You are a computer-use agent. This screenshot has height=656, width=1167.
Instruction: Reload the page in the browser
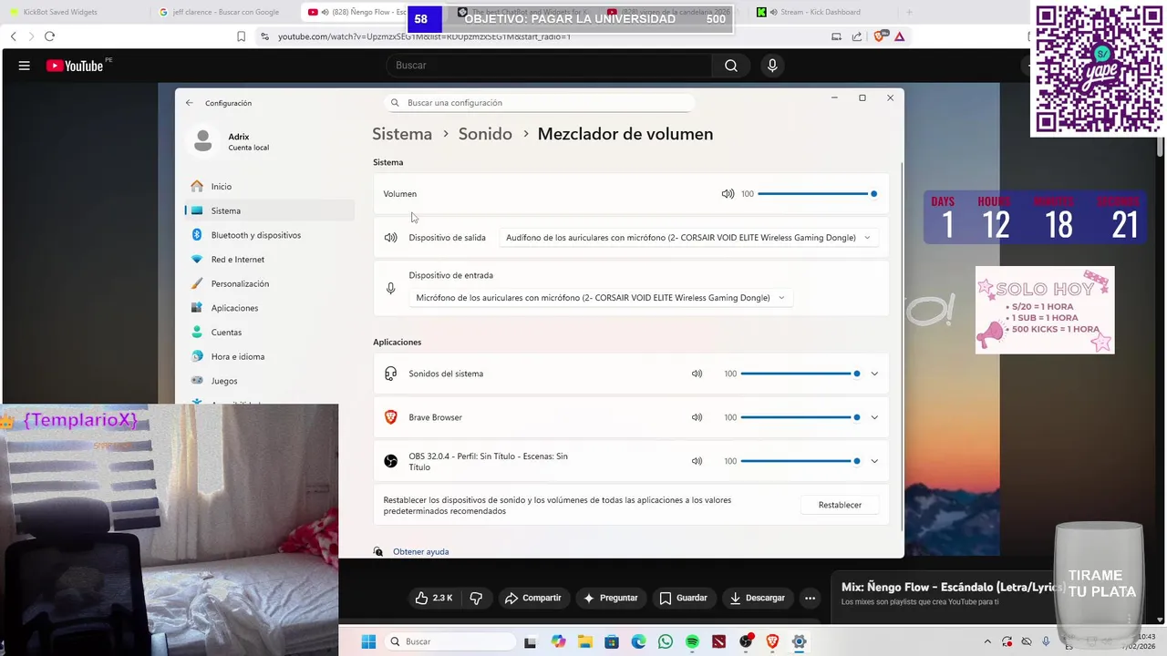(49, 36)
